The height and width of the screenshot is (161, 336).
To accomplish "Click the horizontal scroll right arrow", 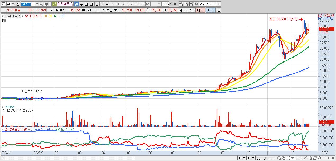I will pos(240,158).
